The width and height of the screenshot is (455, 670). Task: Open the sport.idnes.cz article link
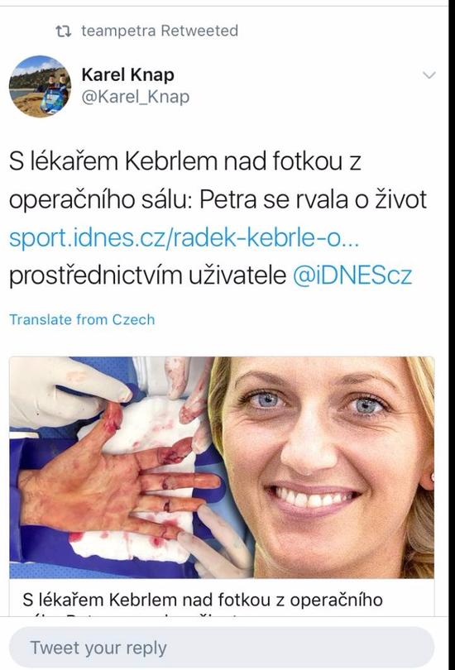[x=184, y=237]
